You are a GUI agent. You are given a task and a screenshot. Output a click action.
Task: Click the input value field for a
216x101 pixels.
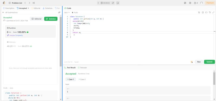(x=138, y=90)
